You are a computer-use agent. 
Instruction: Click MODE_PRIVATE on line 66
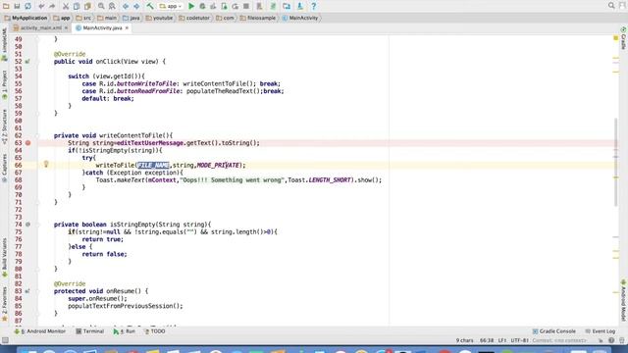(x=218, y=165)
